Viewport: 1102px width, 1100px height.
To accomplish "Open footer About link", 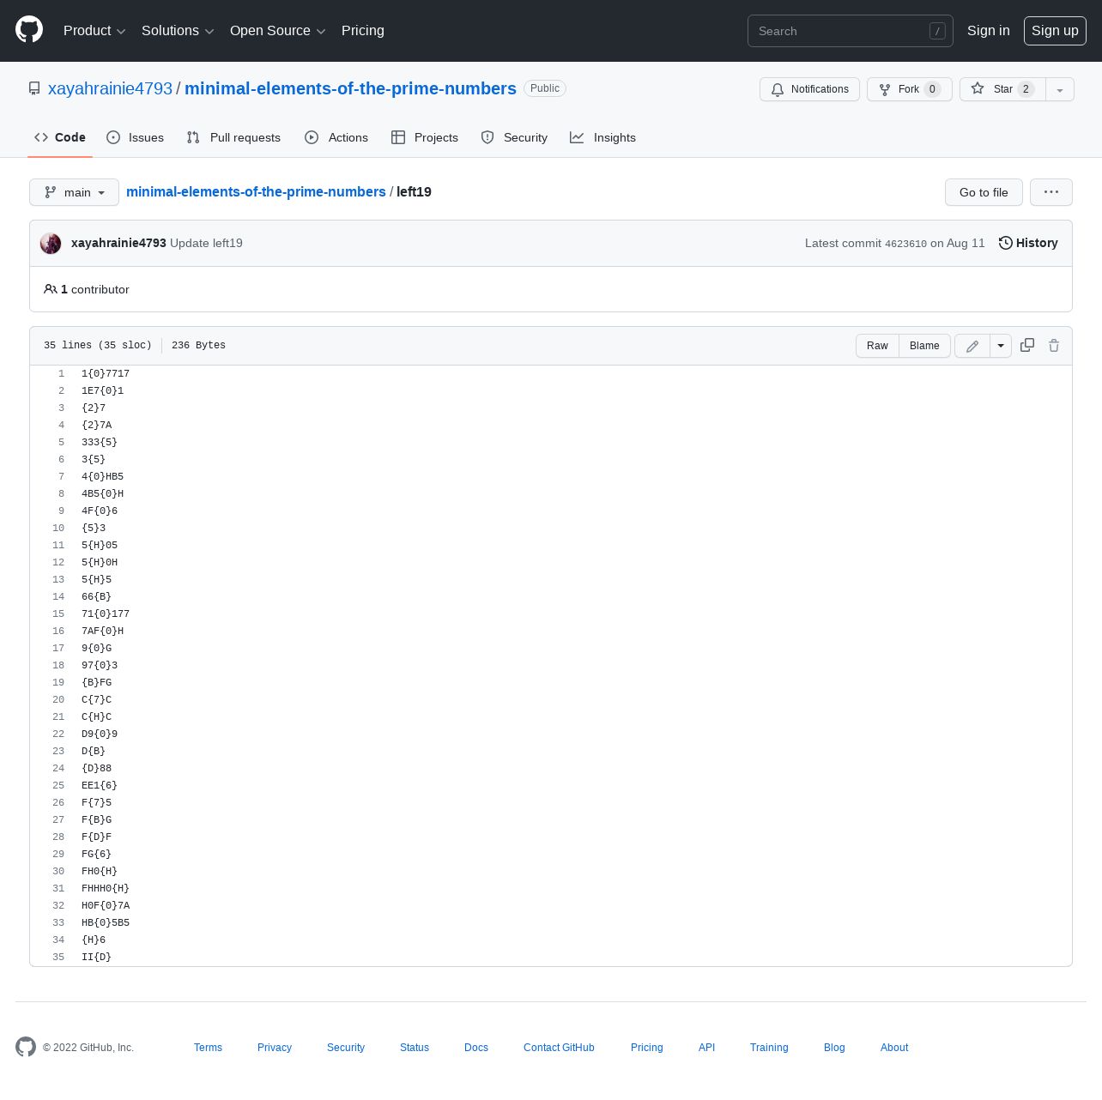I will [x=894, y=1048].
